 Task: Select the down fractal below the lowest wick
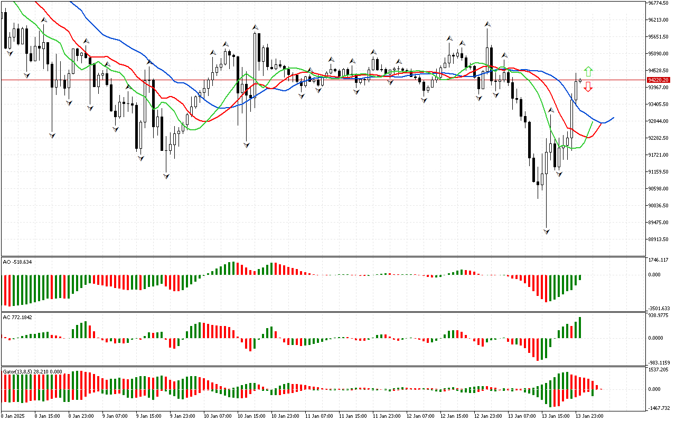[x=546, y=232]
